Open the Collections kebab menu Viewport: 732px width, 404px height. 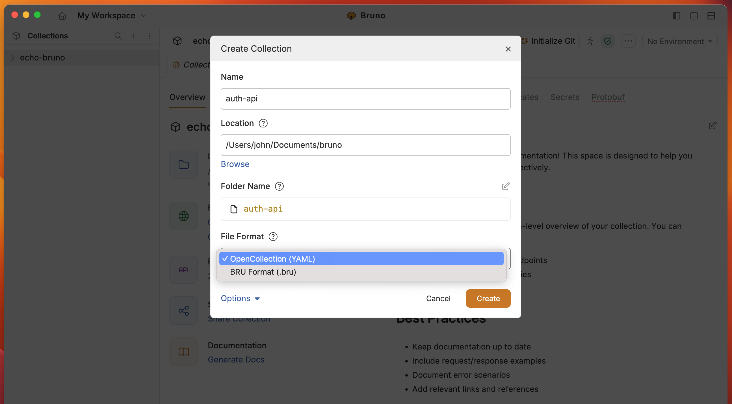click(149, 36)
